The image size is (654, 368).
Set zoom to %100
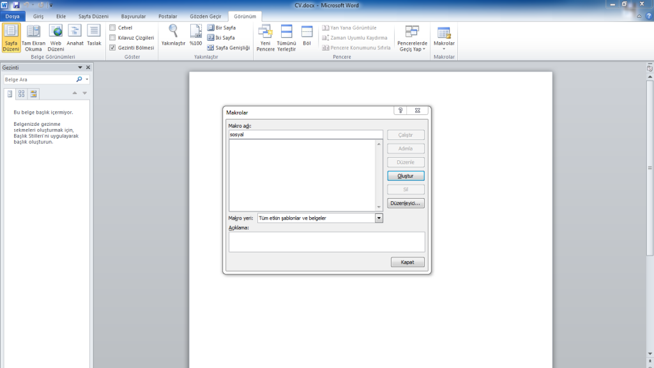(x=195, y=31)
